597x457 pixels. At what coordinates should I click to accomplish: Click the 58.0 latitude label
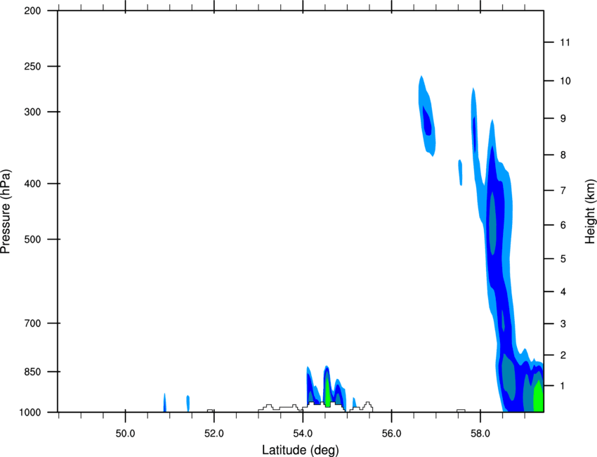click(x=480, y=434)
